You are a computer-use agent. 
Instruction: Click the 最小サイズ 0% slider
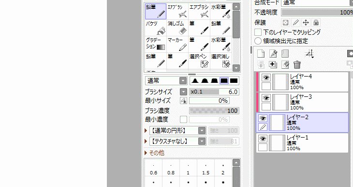pos(209,101)
